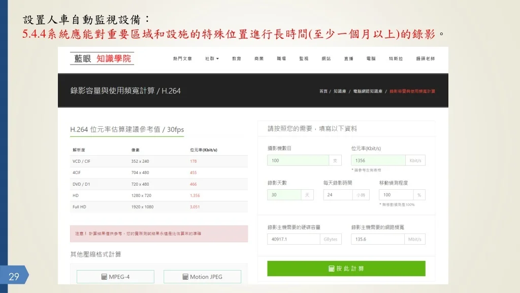Click bitrate value 178
The width and height of the screenshot is (520, 293).
coord(193,161)
